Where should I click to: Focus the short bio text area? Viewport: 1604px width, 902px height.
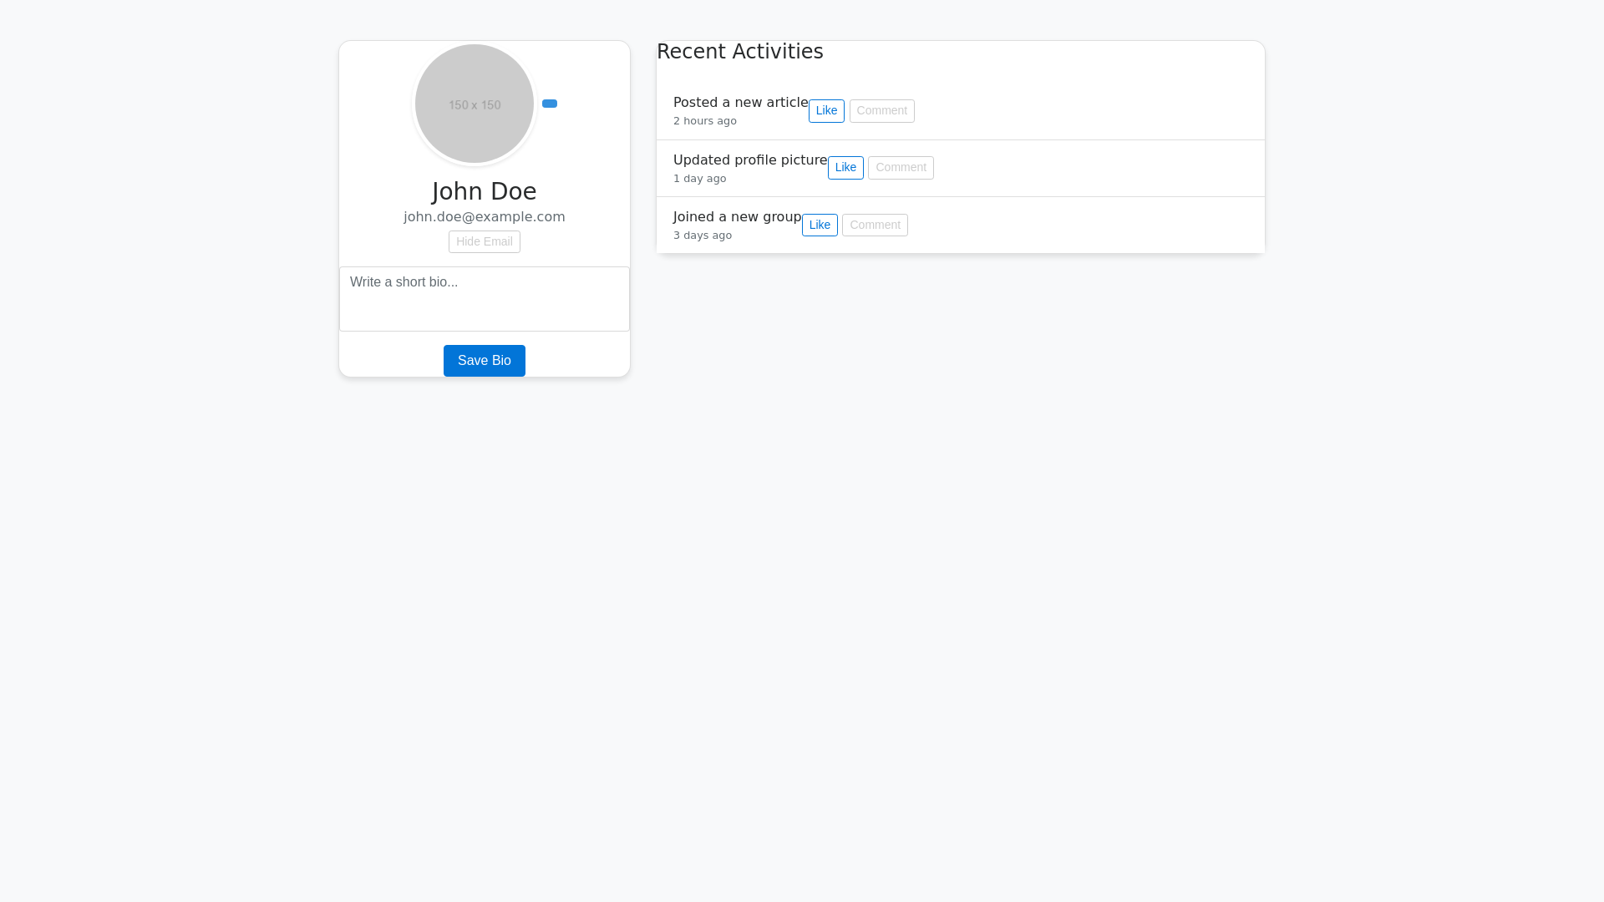pyautogui.click(x=484, y=298)
